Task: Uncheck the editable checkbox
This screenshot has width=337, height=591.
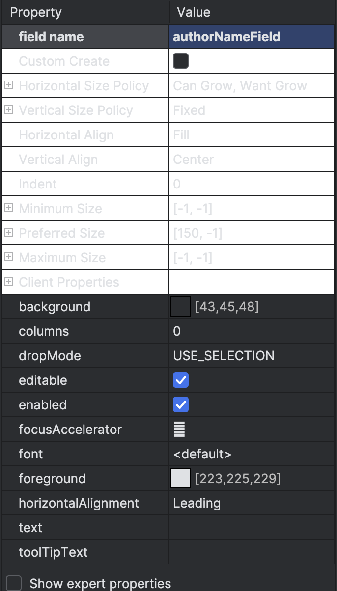Action: tap(180, 380)
